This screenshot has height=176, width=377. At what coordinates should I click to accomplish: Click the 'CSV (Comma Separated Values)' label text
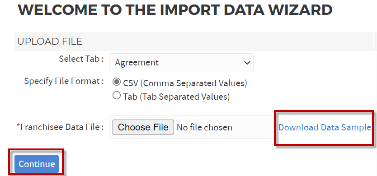click(185, 83)
